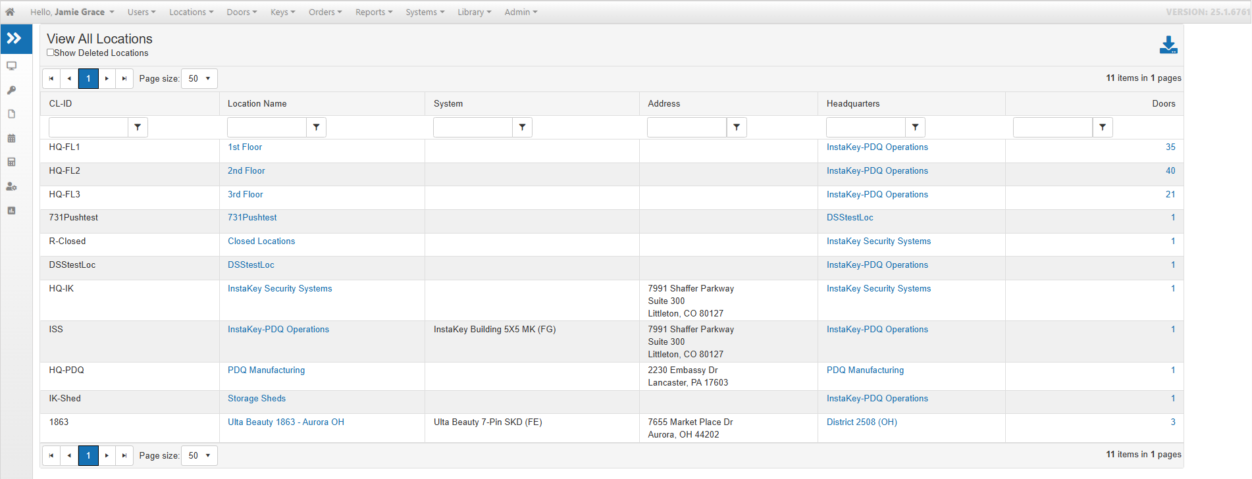Screen dimensions: 1252x479
Task: Open the key icon in the sidebar
Action: tap(12, 90)
